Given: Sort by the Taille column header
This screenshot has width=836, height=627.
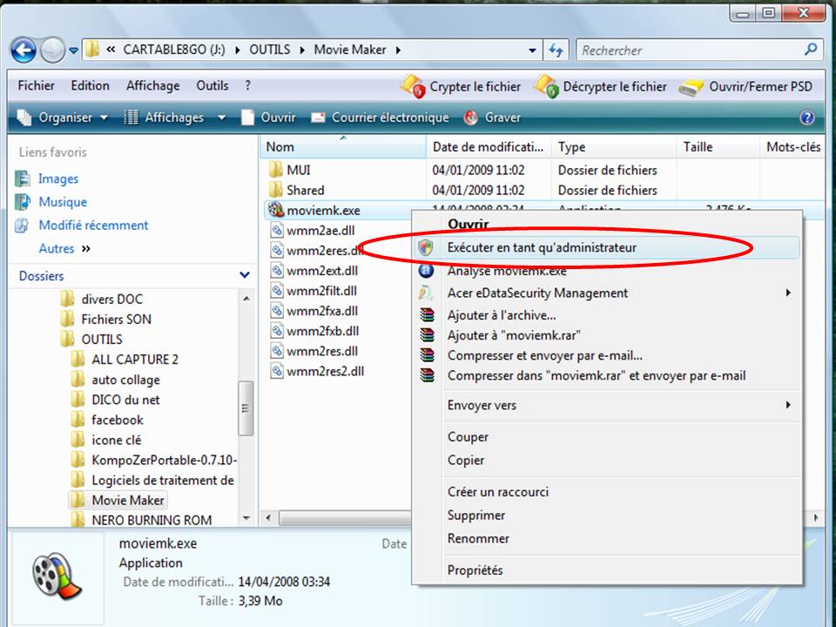Looking at the screenshot, I should pyautogui.click(x=718, y=146).
